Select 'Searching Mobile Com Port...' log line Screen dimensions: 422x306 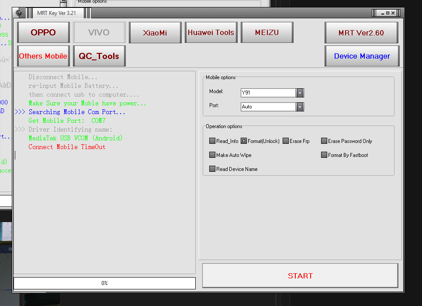(77, 112)
